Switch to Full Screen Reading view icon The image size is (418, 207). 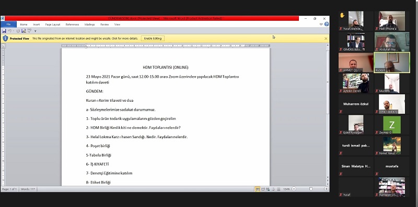tap(263, 189)
